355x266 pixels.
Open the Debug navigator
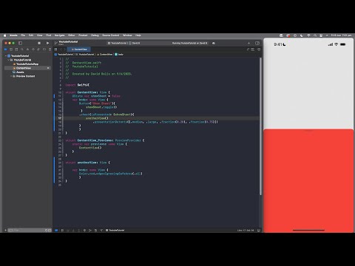[38, 50]
